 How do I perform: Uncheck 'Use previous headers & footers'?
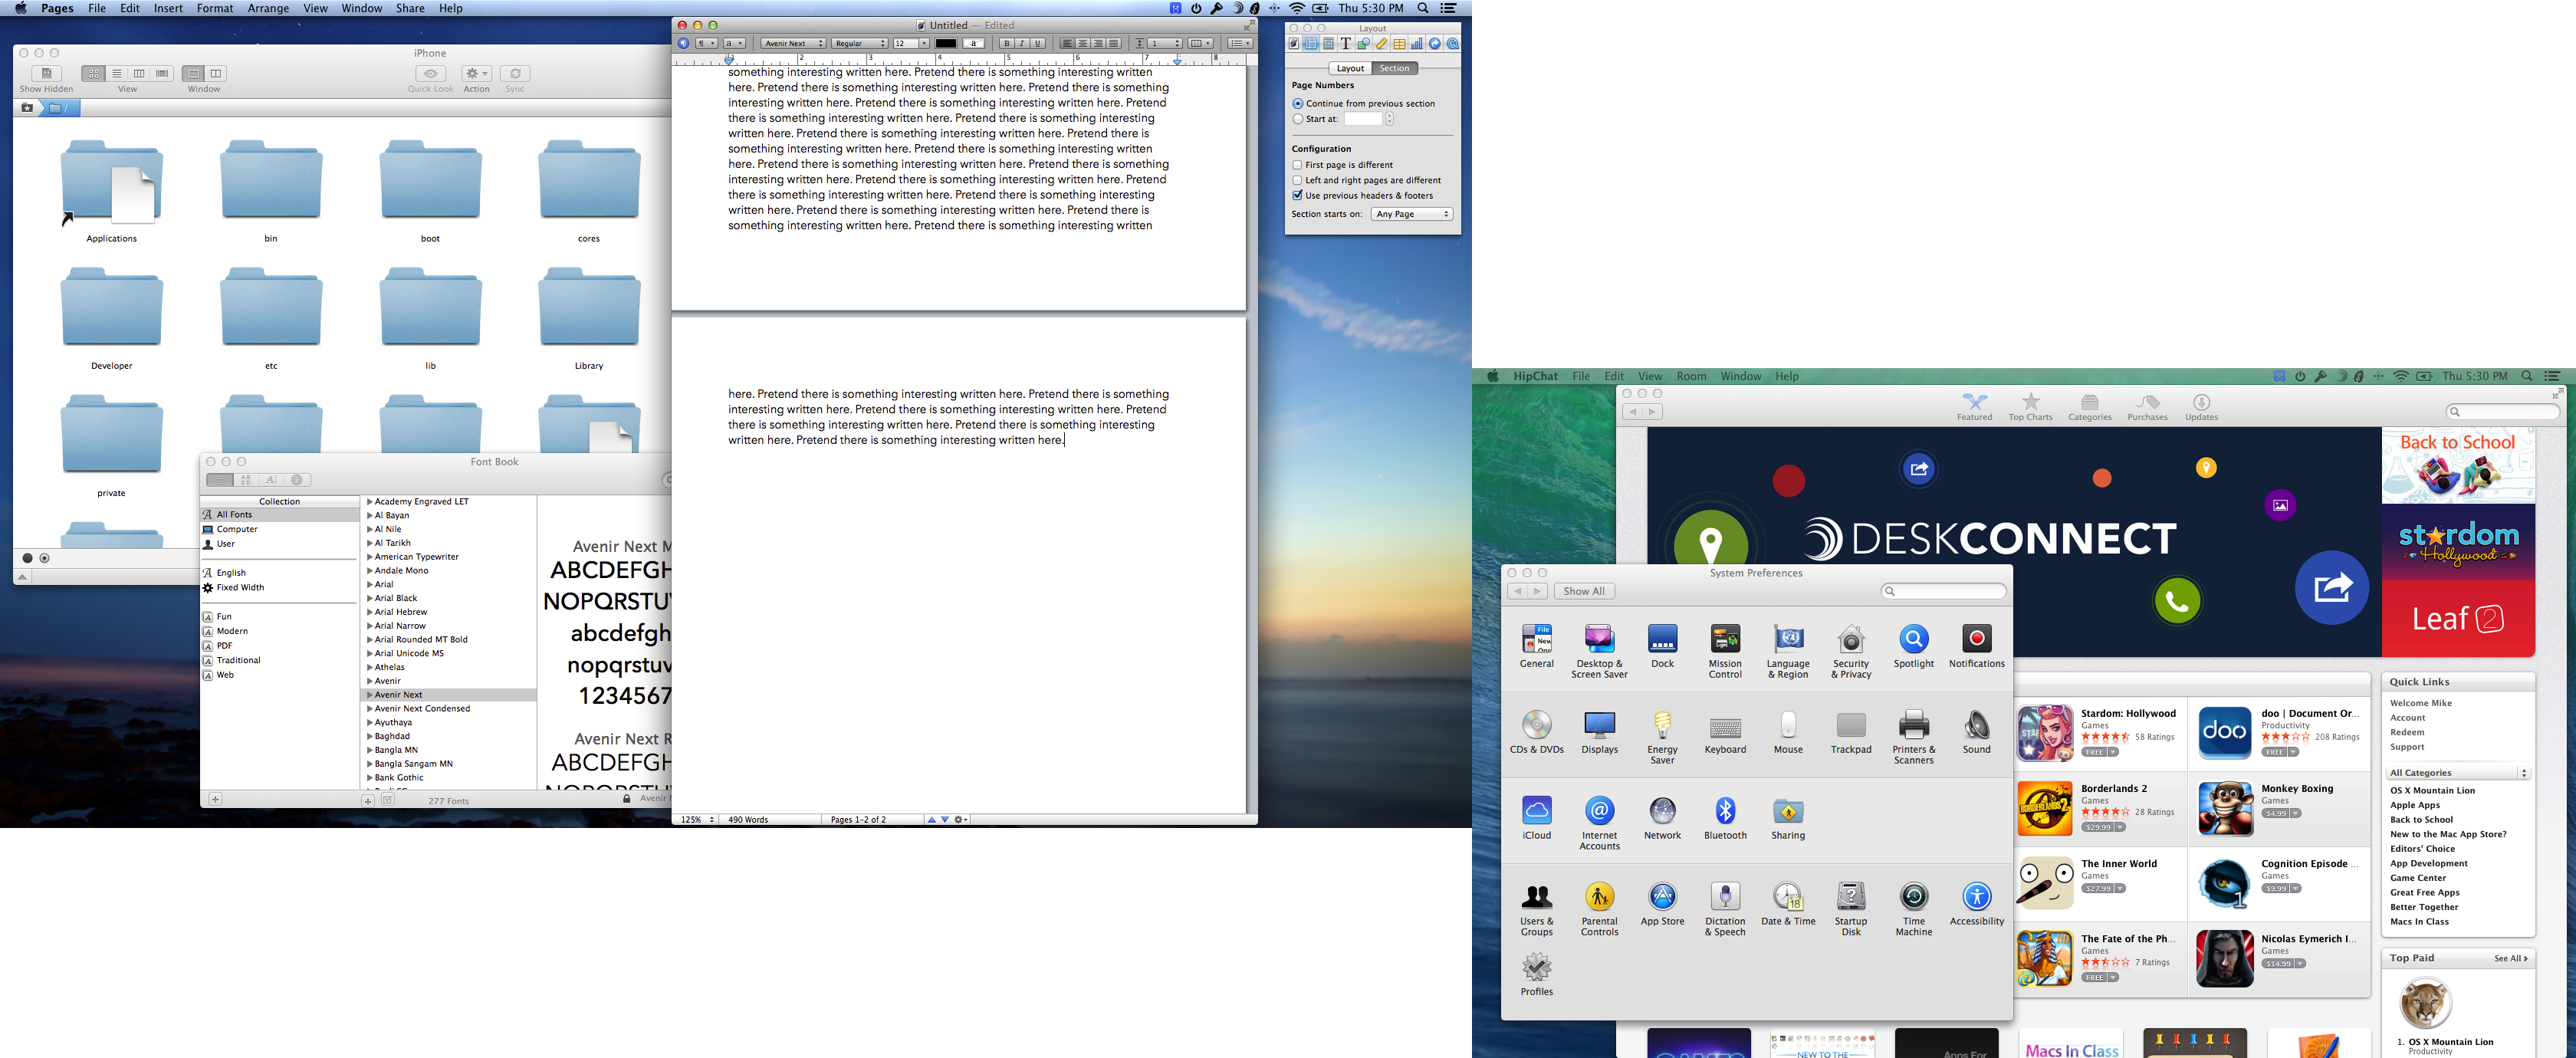1297,196
